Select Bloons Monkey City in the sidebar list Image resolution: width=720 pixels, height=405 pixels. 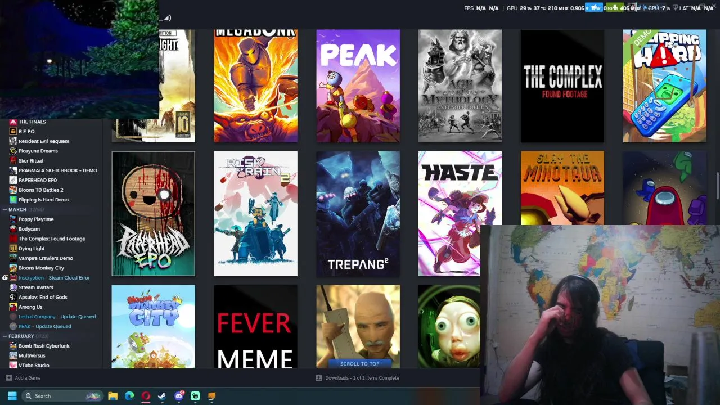click(x=41, y=268)
